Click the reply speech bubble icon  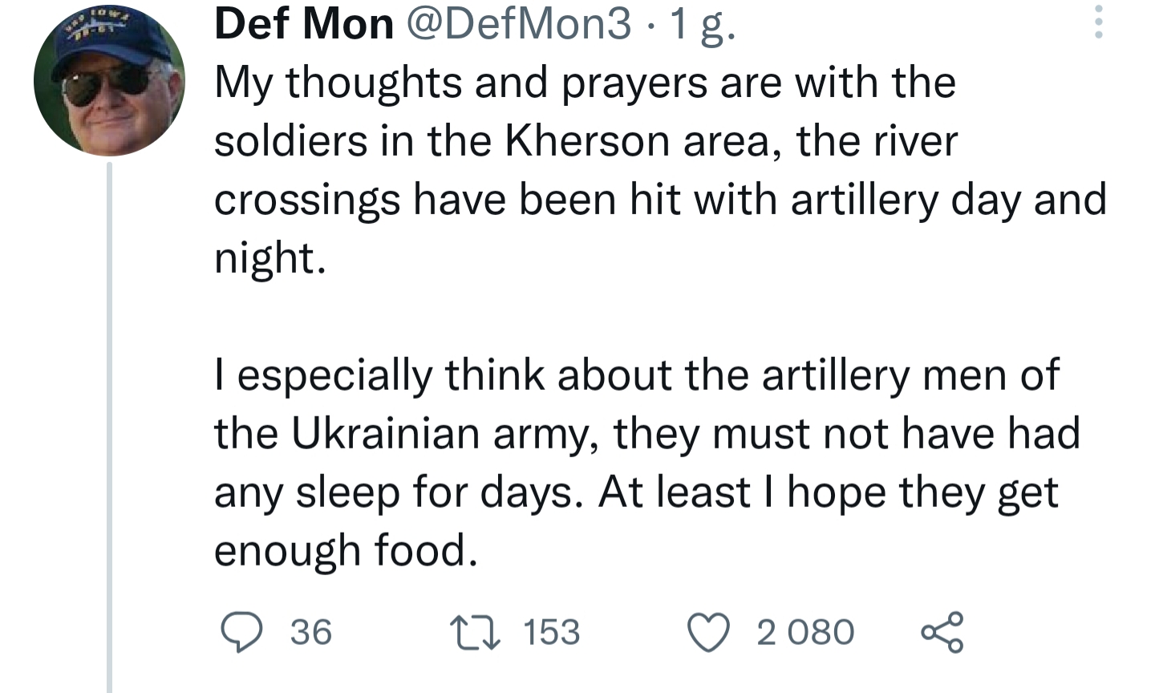tap(241, 632)
